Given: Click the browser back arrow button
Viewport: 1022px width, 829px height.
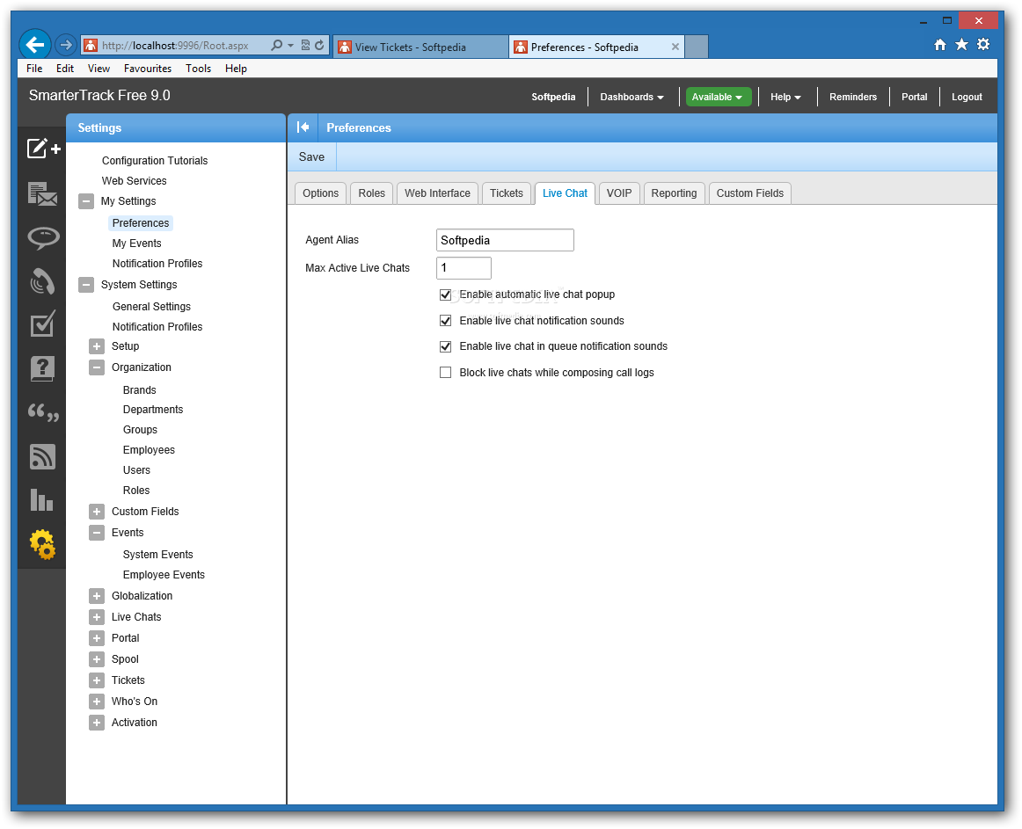Looking at the screenshot, I should (34, 45).
